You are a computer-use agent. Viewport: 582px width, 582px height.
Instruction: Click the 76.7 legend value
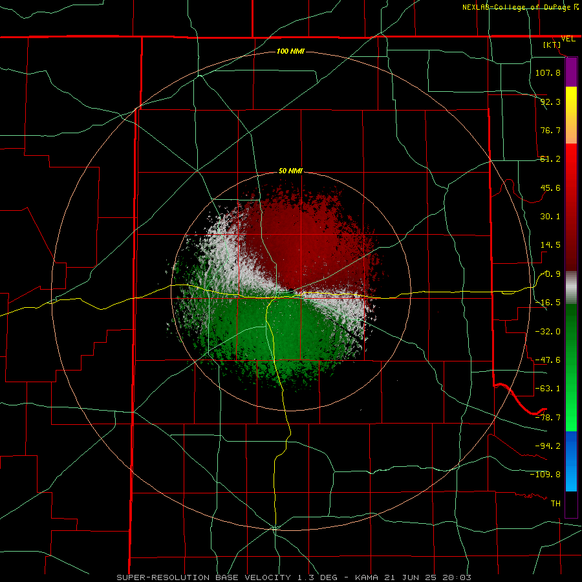point(550,130)
